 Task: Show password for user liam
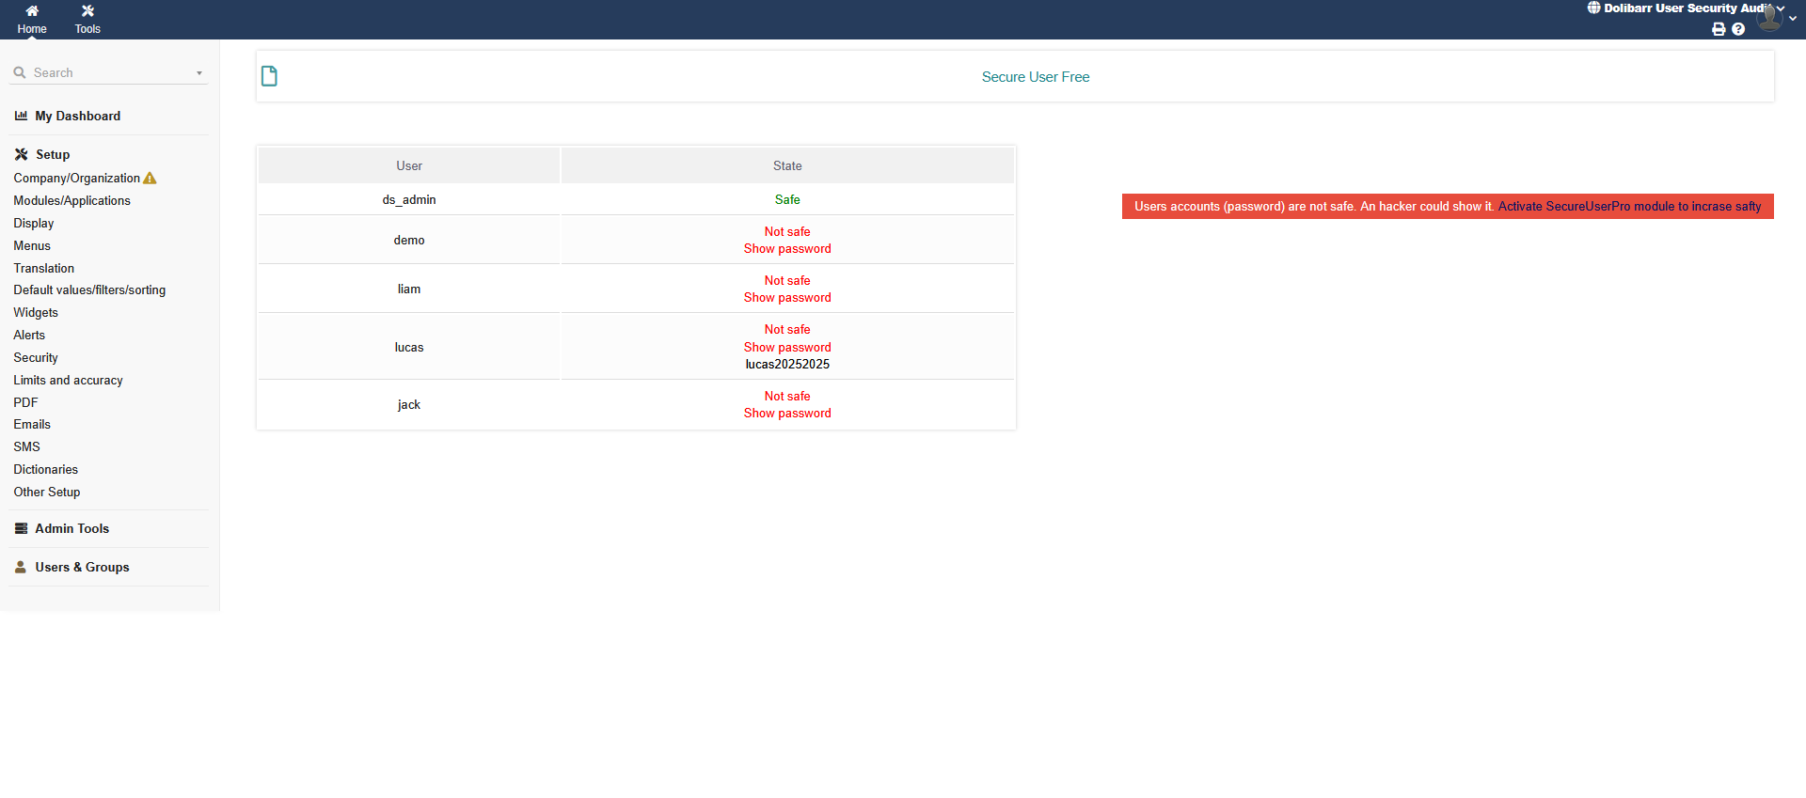787,298
